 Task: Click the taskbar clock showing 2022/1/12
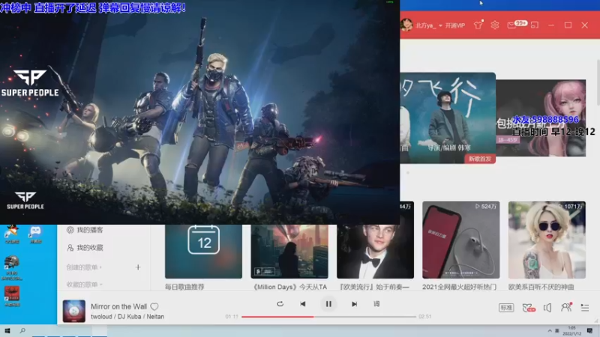tap(571, 331)
